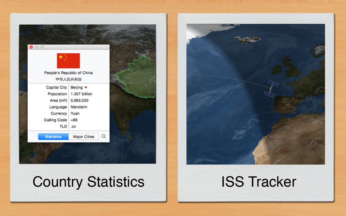Image resolution: width=346 pixels, height=216 pixels.
Task: Click the "Yuan" currency value
Action: (x=75, y=114)
